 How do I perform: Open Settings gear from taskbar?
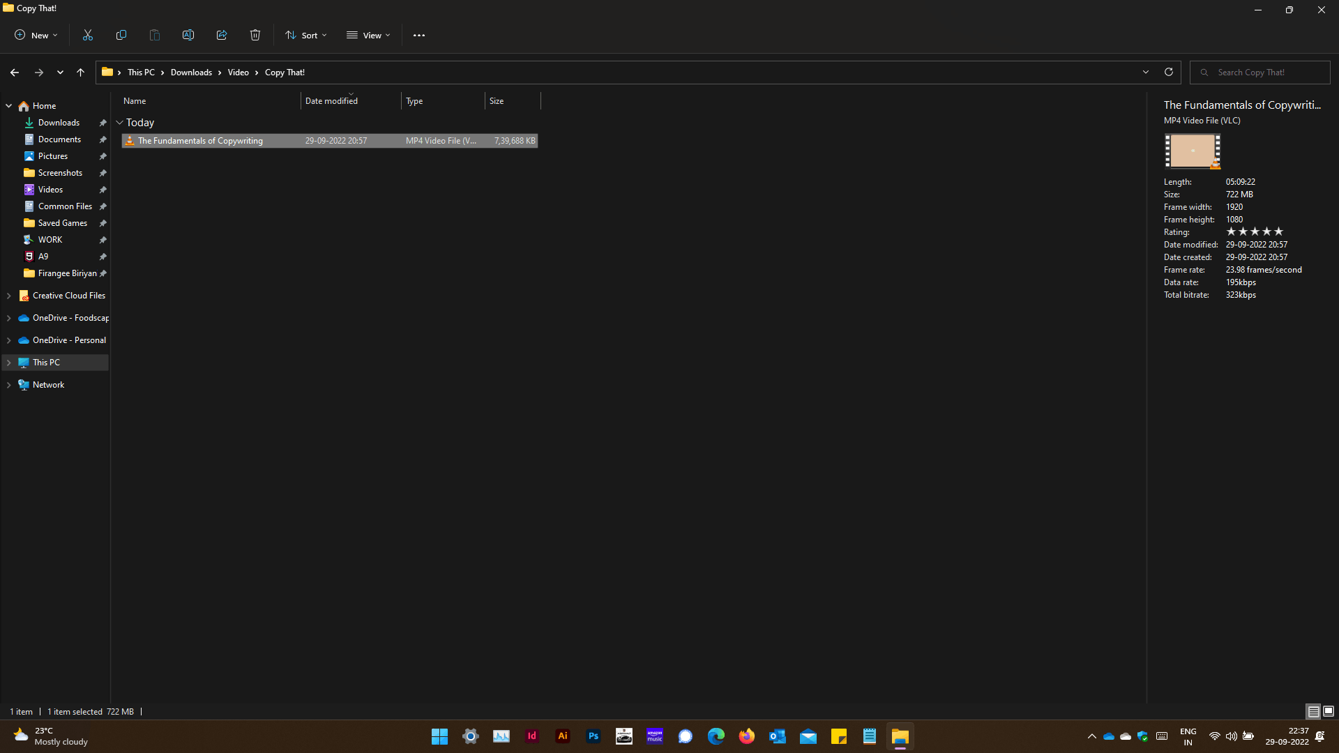pos(471,736)
